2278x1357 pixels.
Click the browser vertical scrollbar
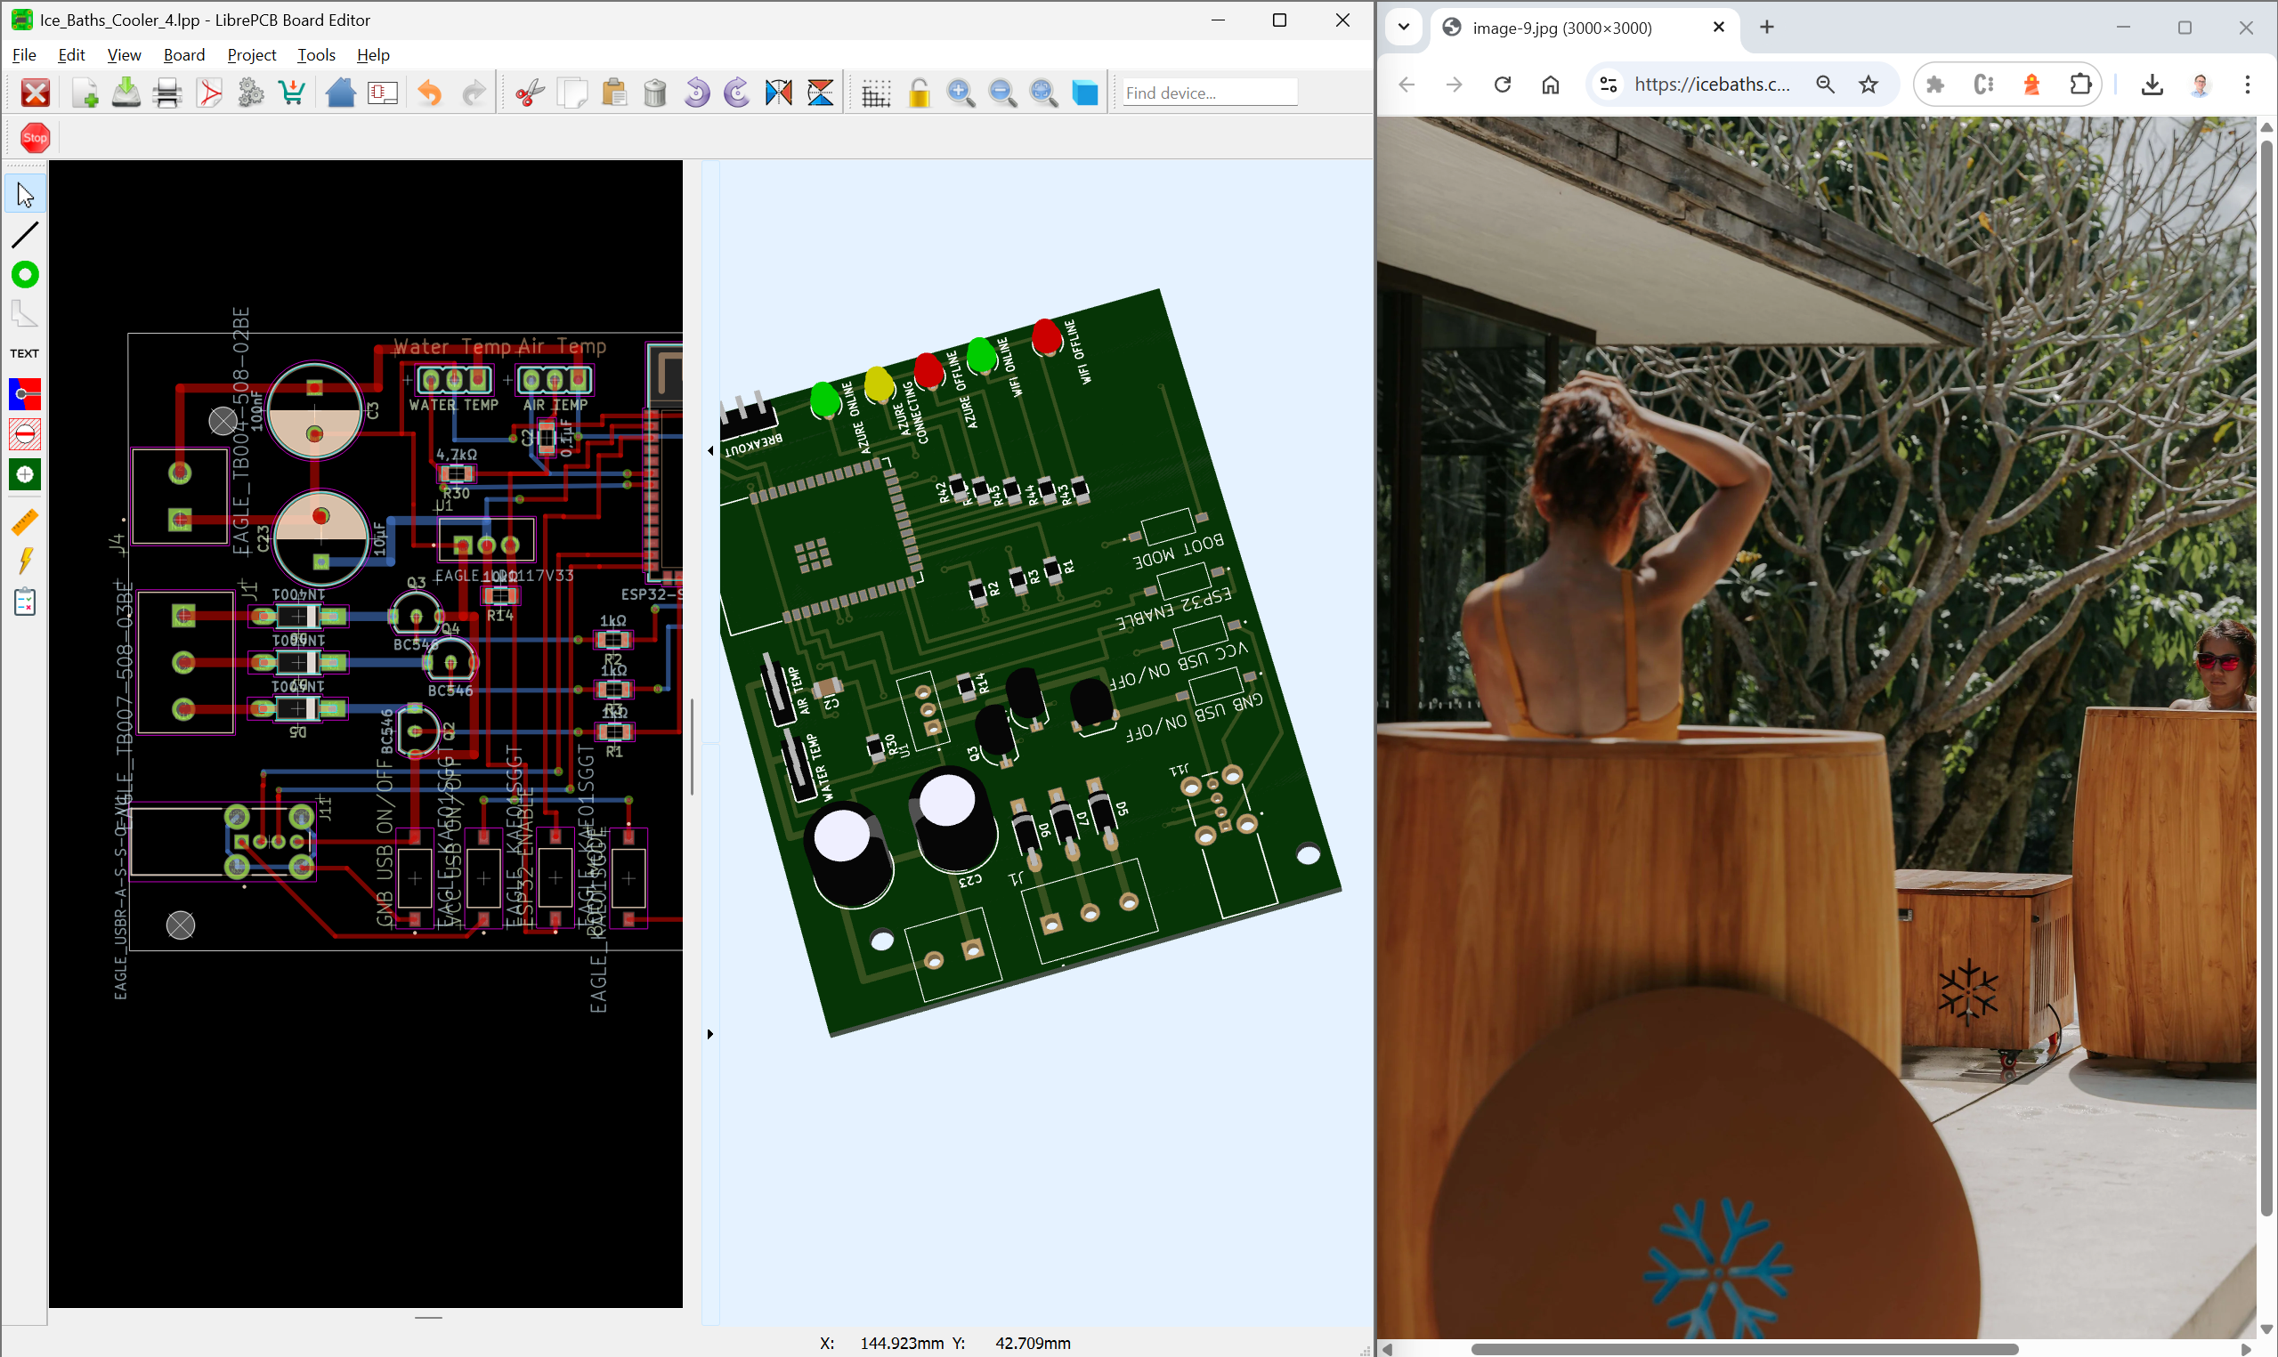(2266, 676)
